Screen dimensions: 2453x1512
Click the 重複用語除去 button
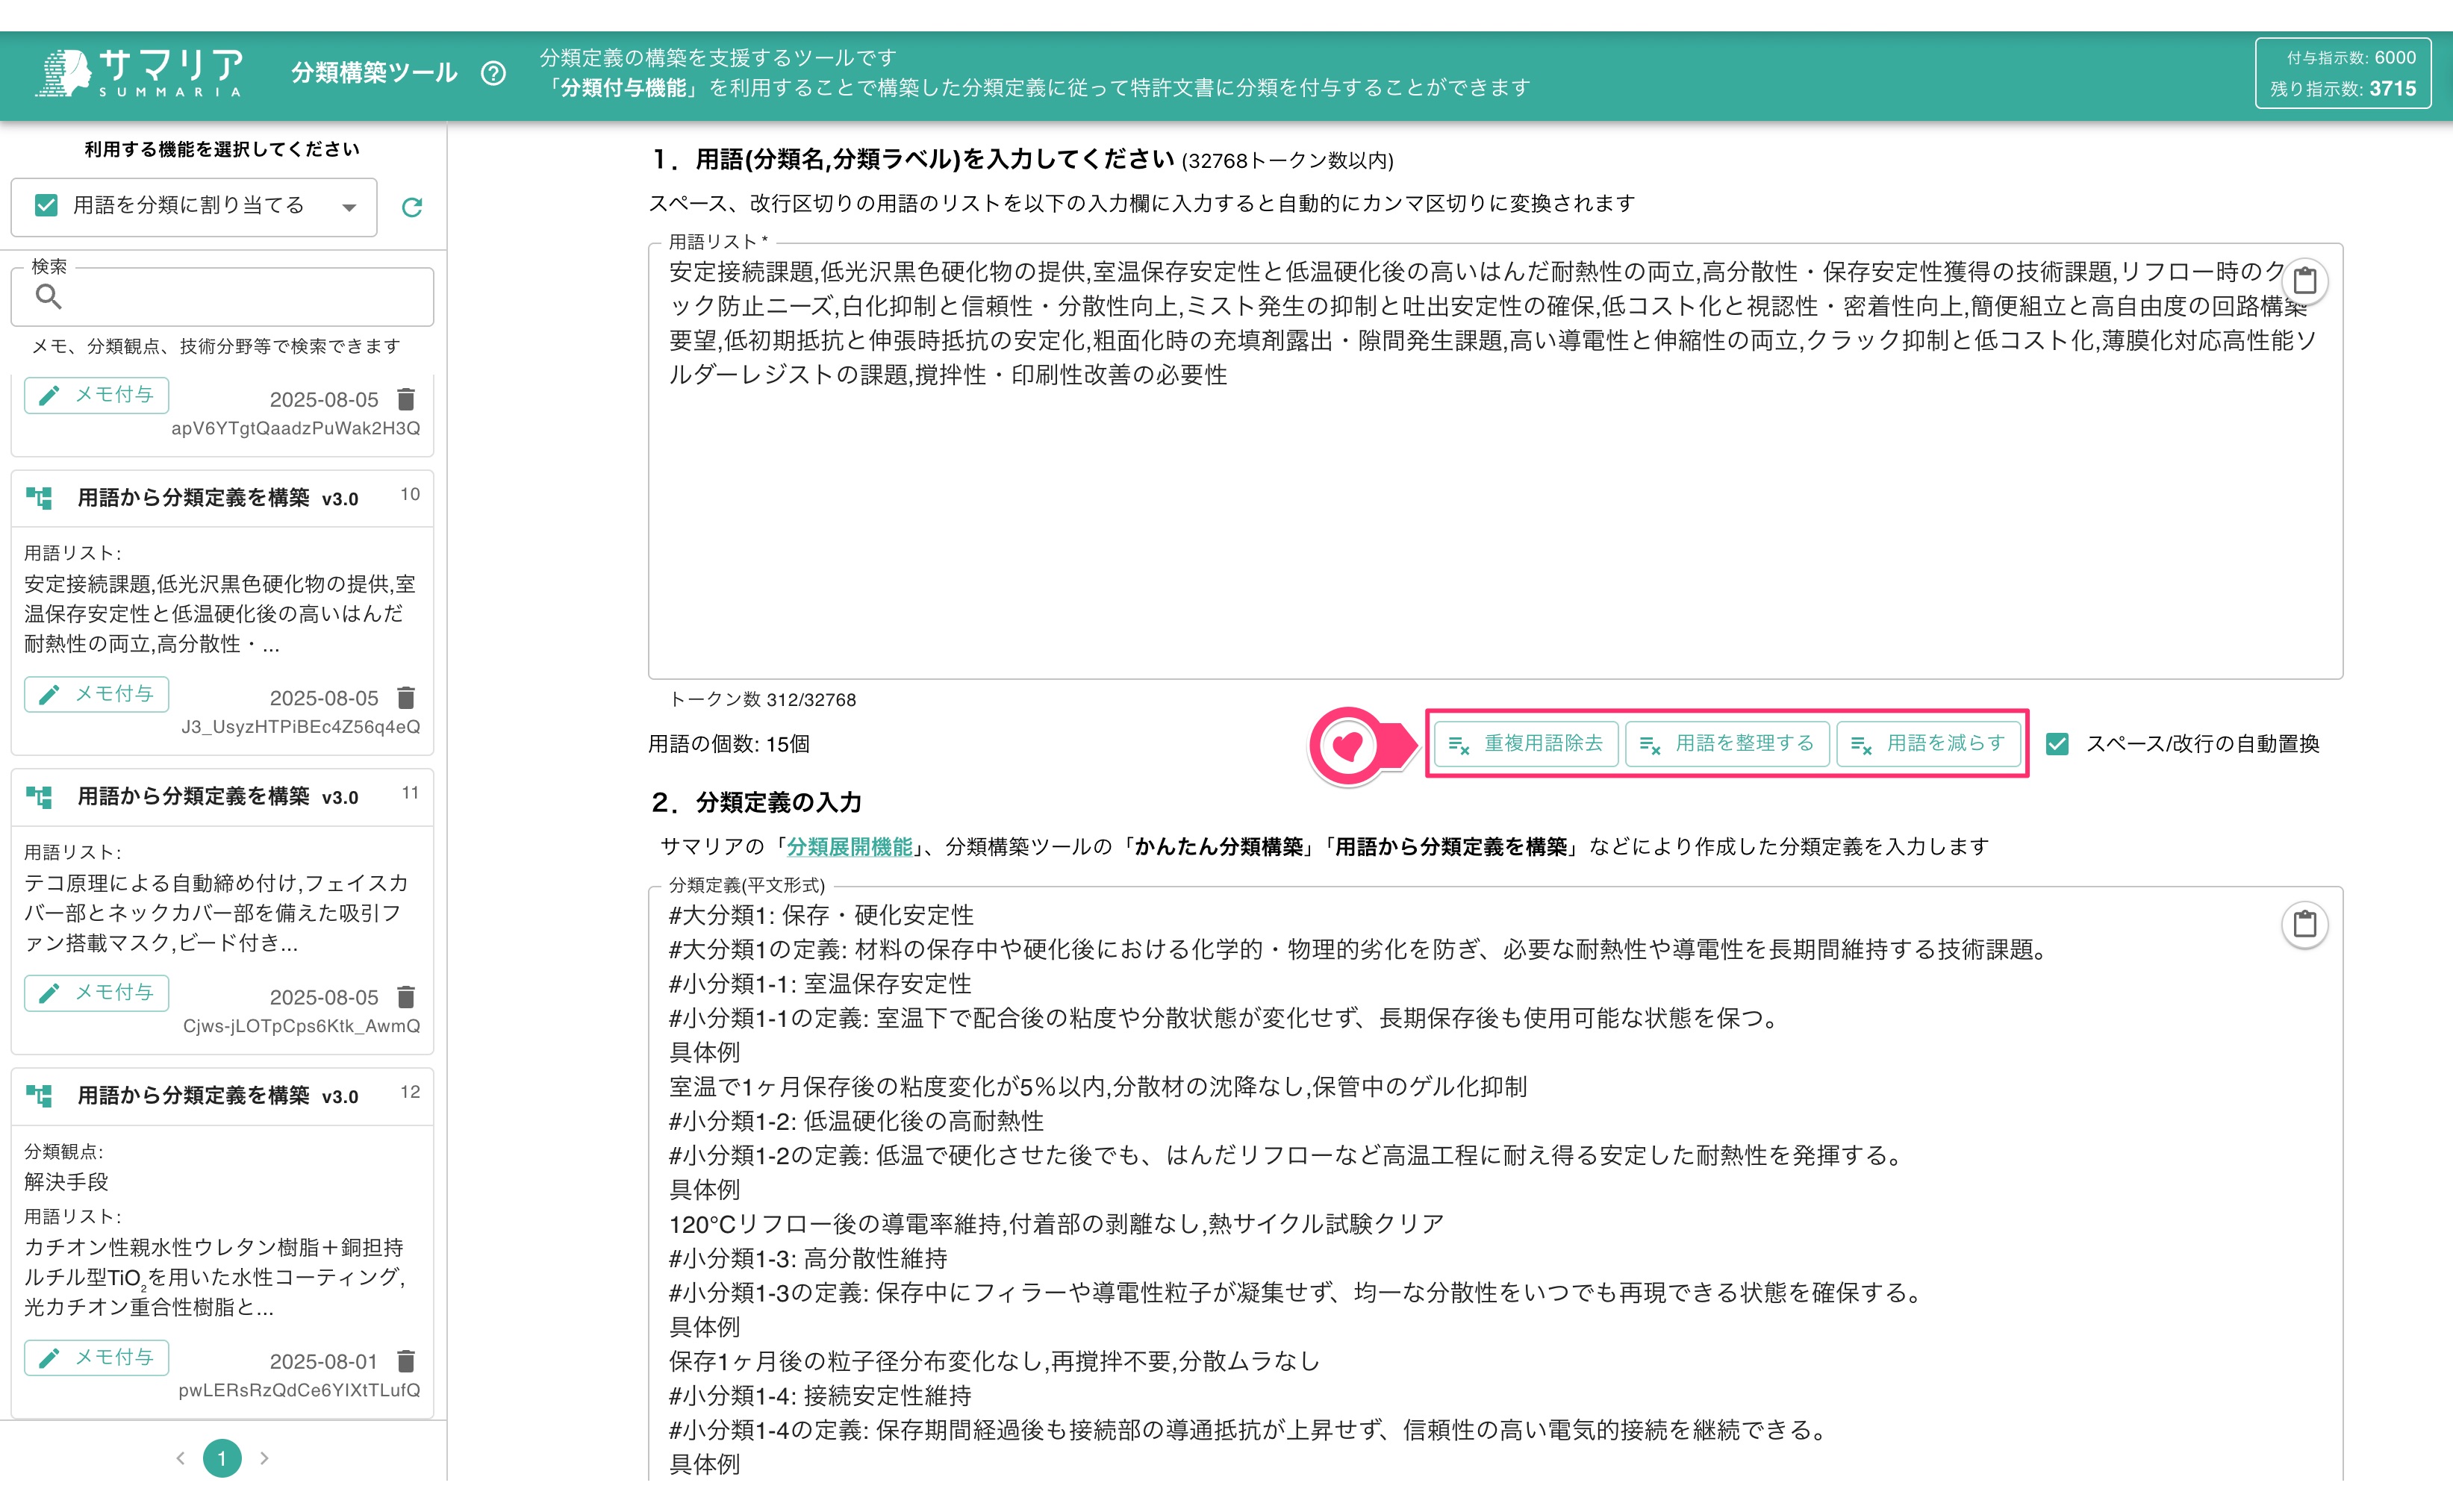[1523, 743]
